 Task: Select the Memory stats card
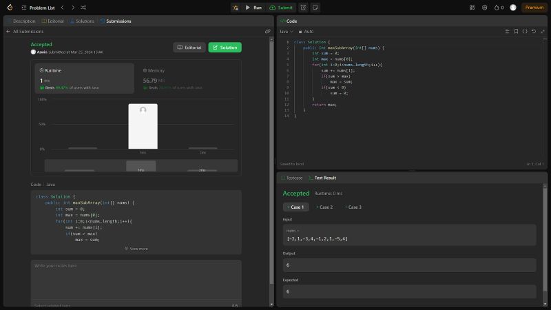pyautogui.click(x=188, y=79)
